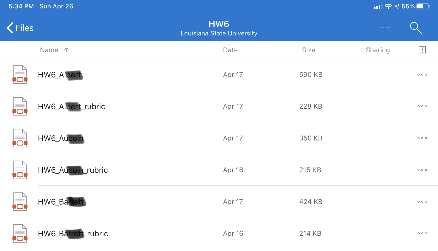Viewport: 438px width, 251px height.
Task: Open more options for HW6_Albert file
Action: [422, 75]
